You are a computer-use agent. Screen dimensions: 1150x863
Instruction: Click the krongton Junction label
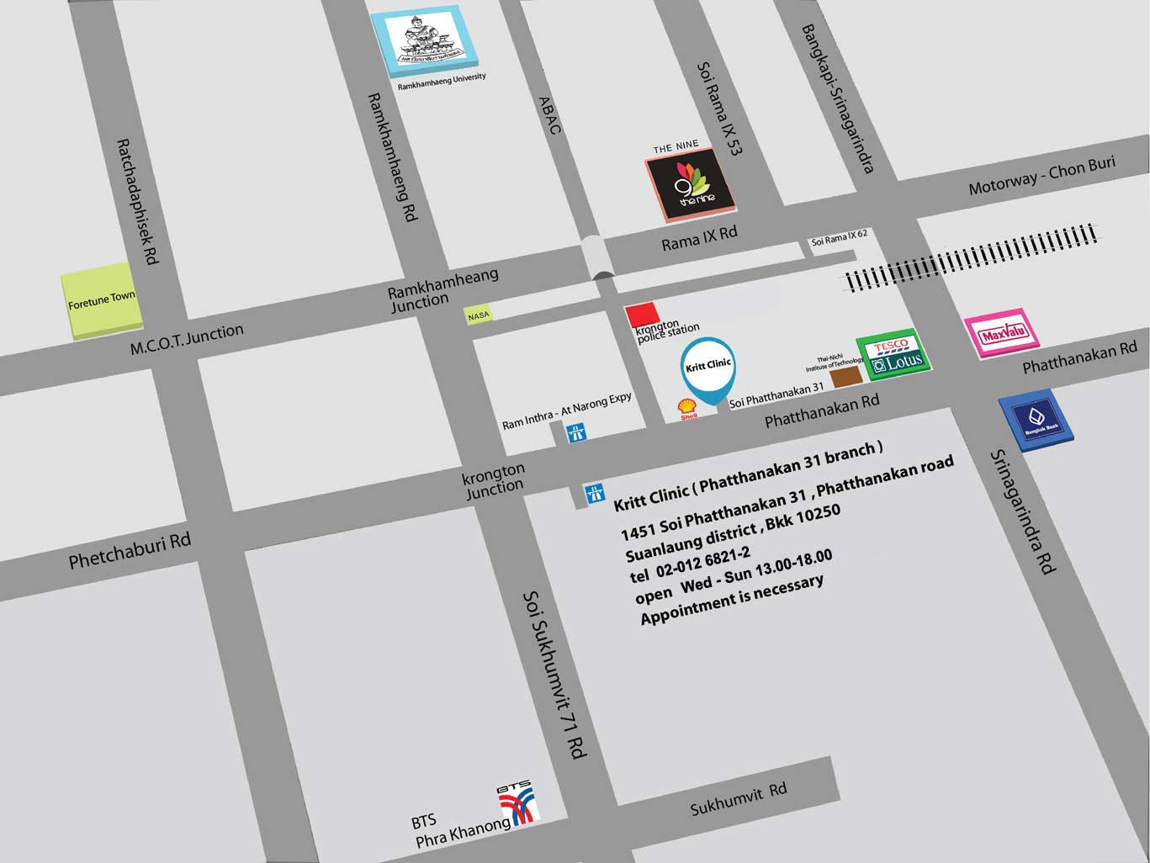tap(494, 480)
